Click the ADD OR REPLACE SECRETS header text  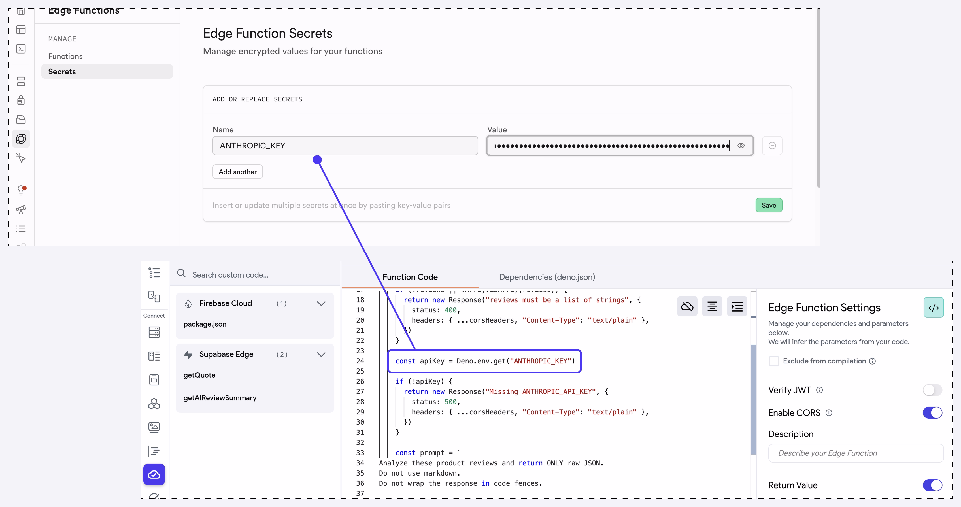tap(257, 99)
